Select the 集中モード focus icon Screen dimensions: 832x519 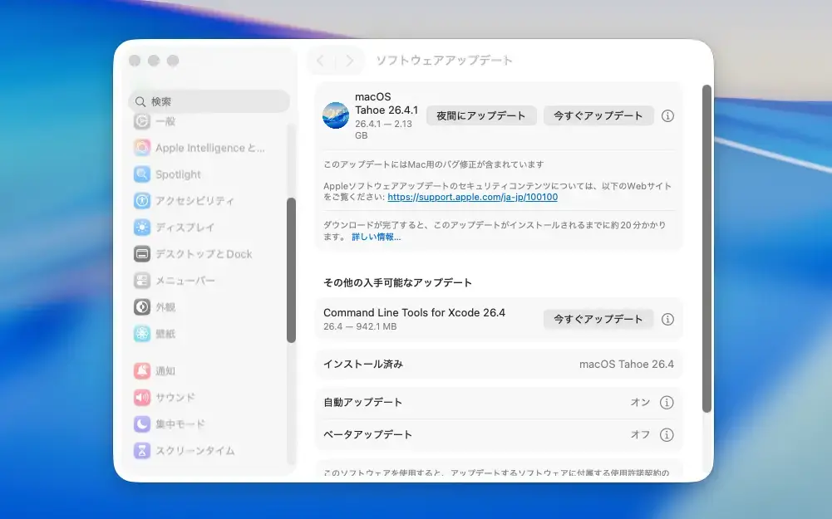(141, 424)
